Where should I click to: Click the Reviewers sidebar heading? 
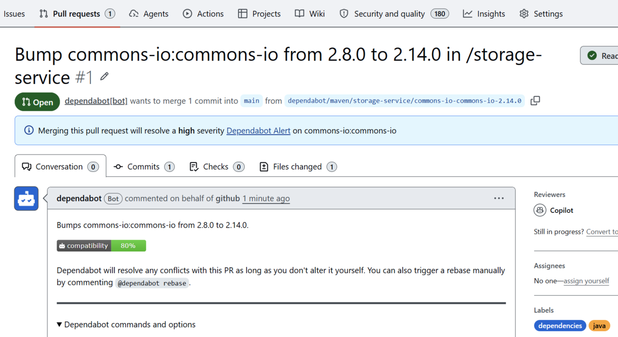click(x=550, y=194)
